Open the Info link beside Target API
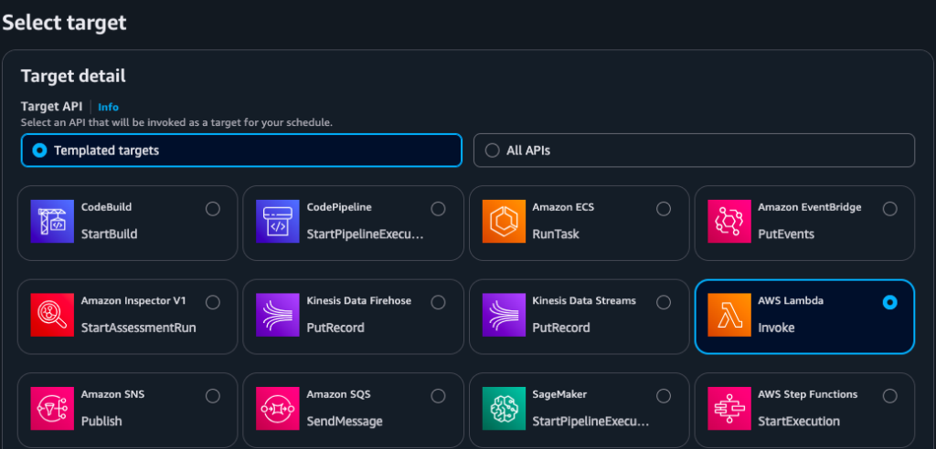The image size is (936, 449). (x=108, y=107)
